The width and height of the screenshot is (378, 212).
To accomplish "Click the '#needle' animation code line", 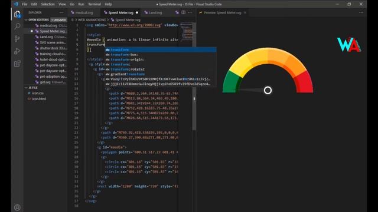I will pos(132,39).
